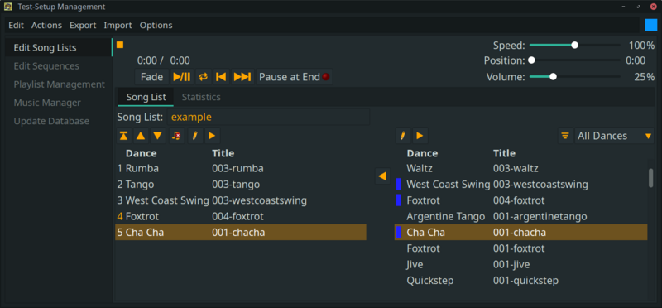Select row 4 Foxtrot in song list

click(x=241, y=216)
